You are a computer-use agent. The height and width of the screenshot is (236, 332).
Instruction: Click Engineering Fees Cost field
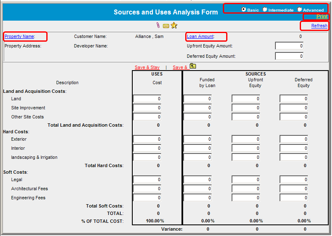click(147, 198)
